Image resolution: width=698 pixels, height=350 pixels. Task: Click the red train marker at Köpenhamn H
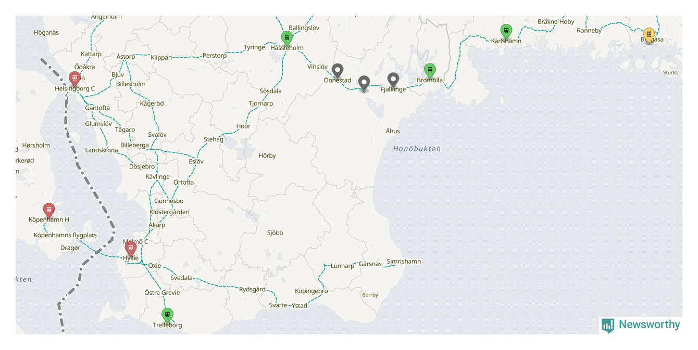point(48,210)
